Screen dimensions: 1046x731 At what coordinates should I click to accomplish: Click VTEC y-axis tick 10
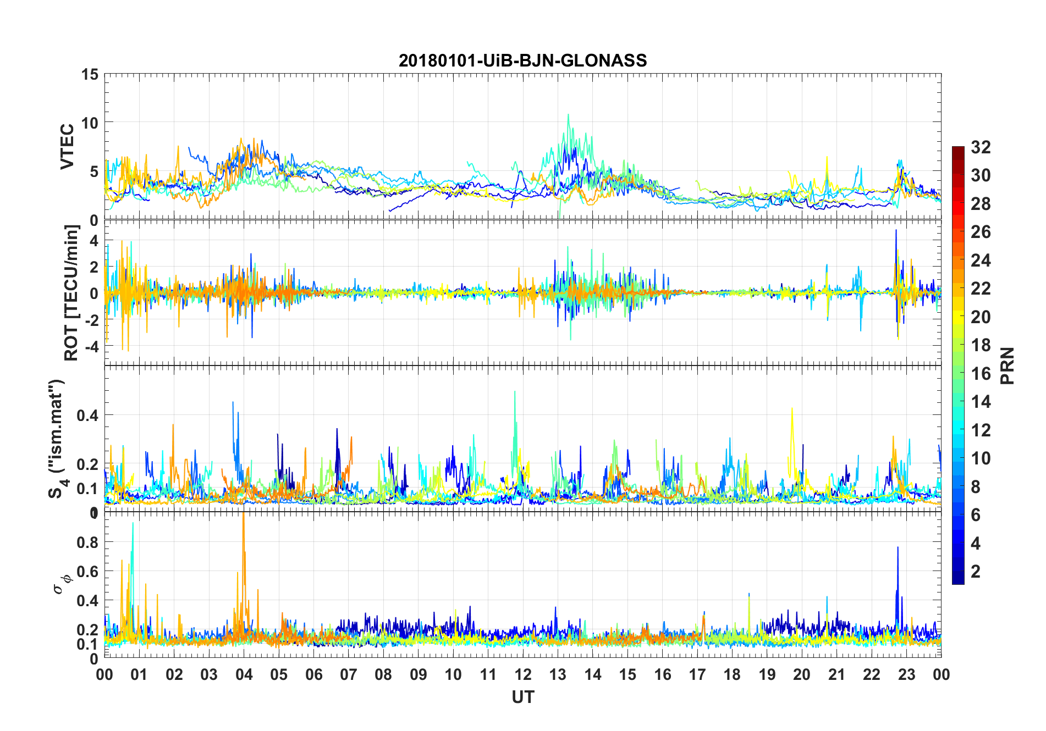90,123
